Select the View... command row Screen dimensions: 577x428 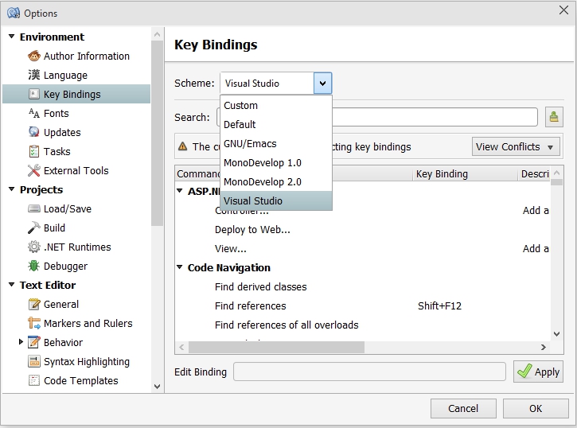pyautogui.click(x=363, y=249)
